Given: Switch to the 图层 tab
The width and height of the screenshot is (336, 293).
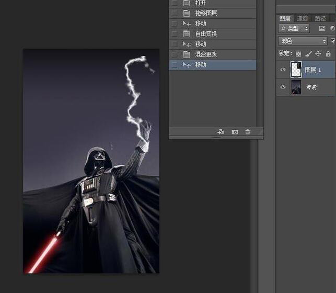Looking at the screenshot, I should tap(285, 19).
